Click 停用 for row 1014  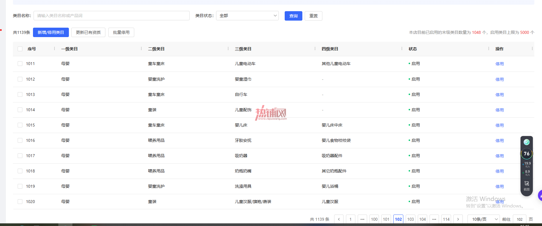coord(500,110)
